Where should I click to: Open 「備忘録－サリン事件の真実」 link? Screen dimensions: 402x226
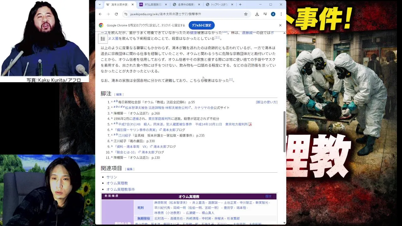click(138, 130)
